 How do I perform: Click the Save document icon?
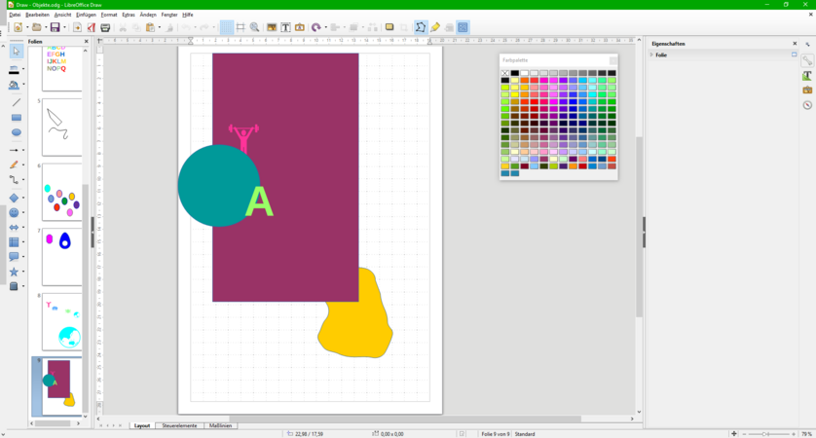click(x=55, y=27)
